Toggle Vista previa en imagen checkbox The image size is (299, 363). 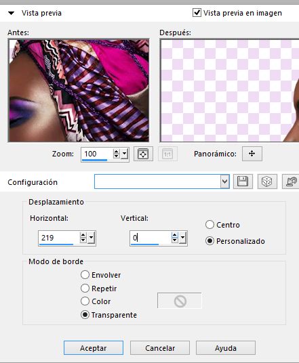click(x=197, y=12)
